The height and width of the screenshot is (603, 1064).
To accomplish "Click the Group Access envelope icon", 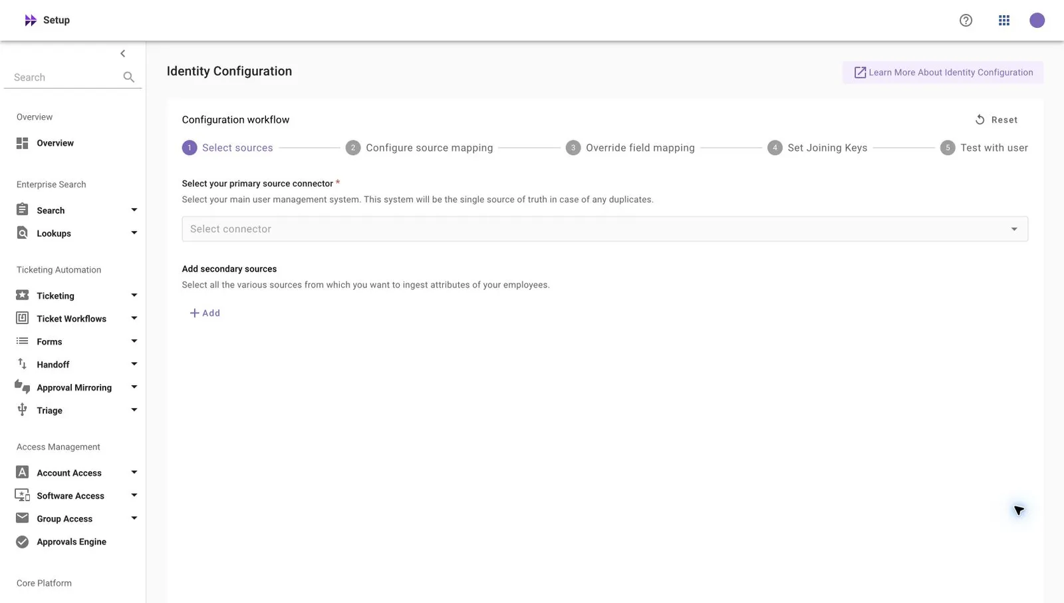I will pos(23,518).
